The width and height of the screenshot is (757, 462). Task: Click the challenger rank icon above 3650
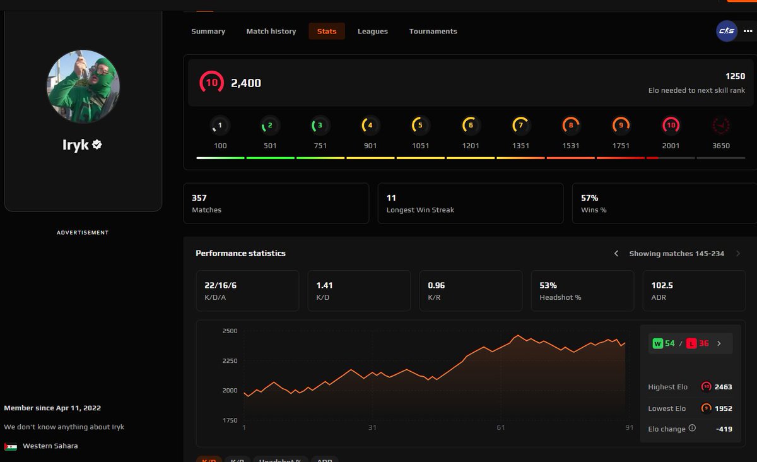[x=721, y=126]
